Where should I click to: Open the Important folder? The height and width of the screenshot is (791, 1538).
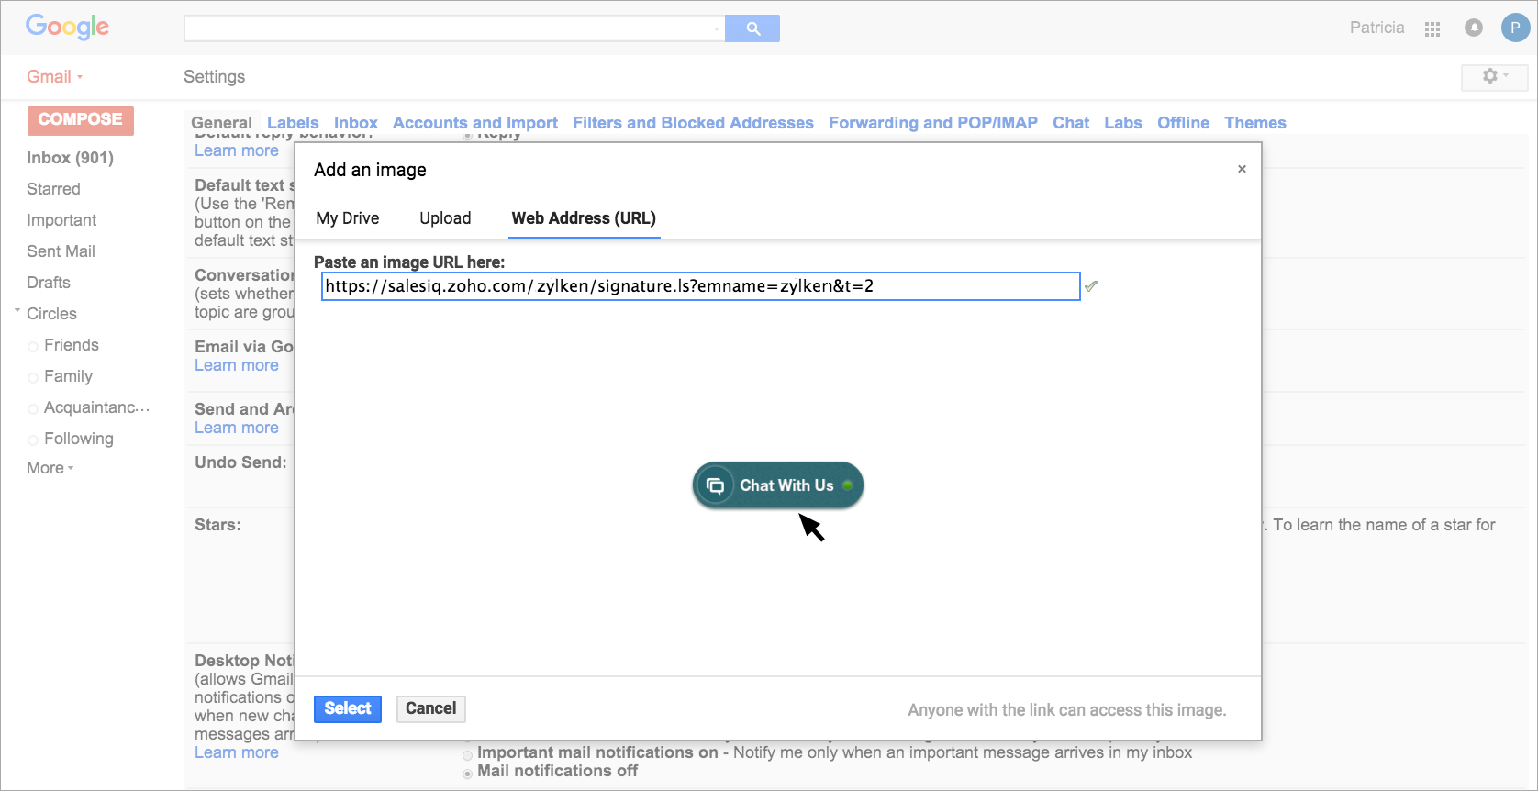click(61, 220)
